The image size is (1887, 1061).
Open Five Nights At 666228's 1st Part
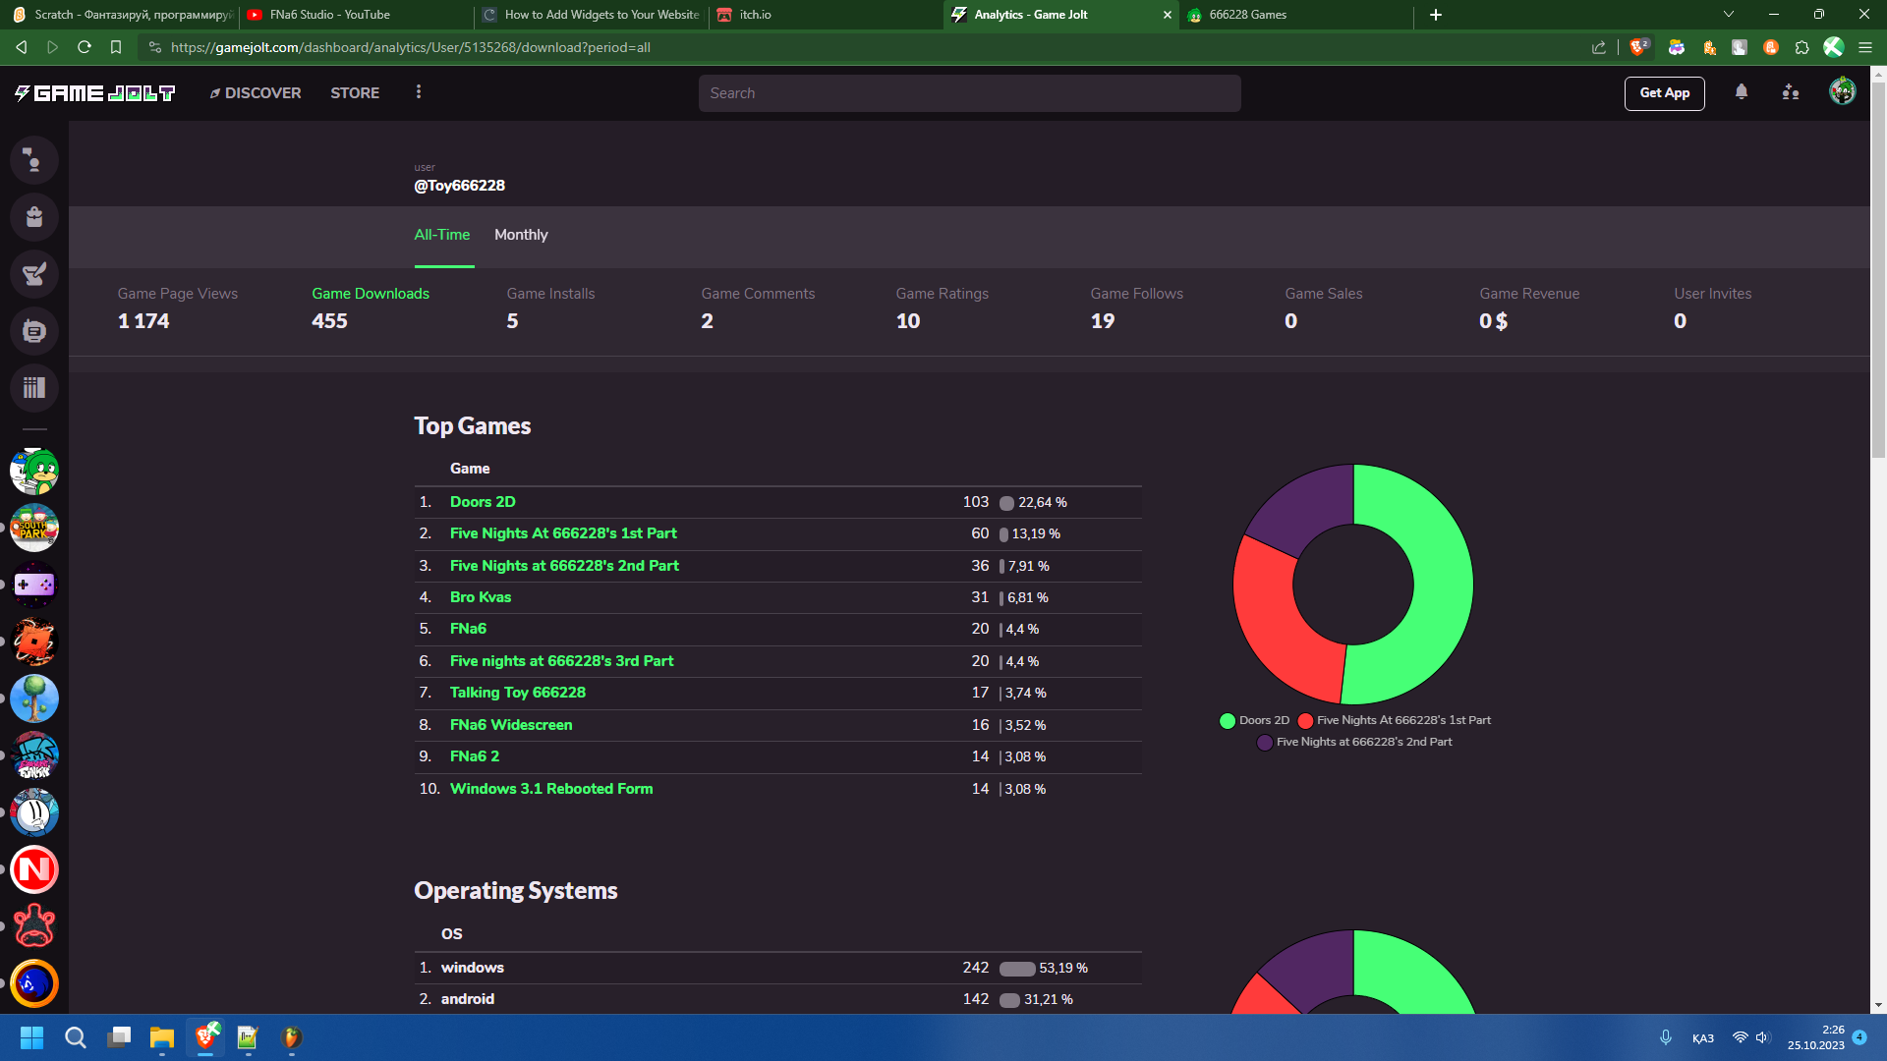pyautogui.click(x=563, y=533)
